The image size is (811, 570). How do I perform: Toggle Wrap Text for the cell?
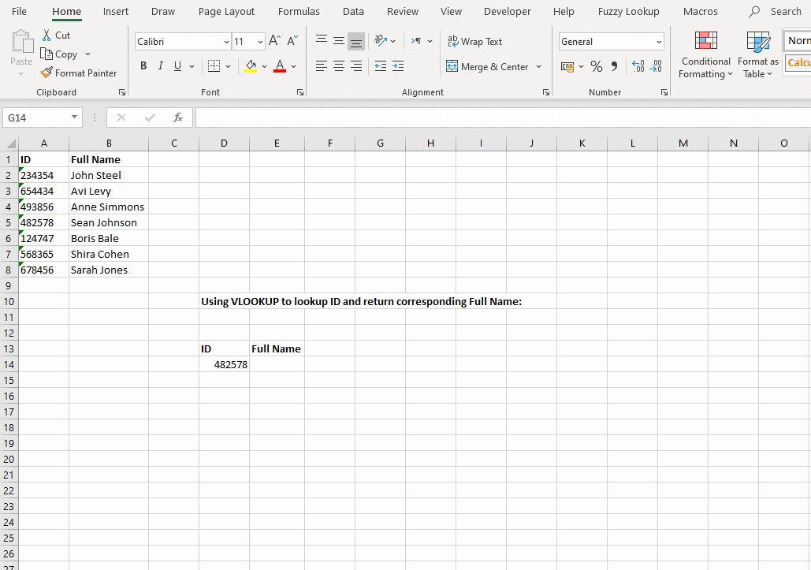click(474, 42)
